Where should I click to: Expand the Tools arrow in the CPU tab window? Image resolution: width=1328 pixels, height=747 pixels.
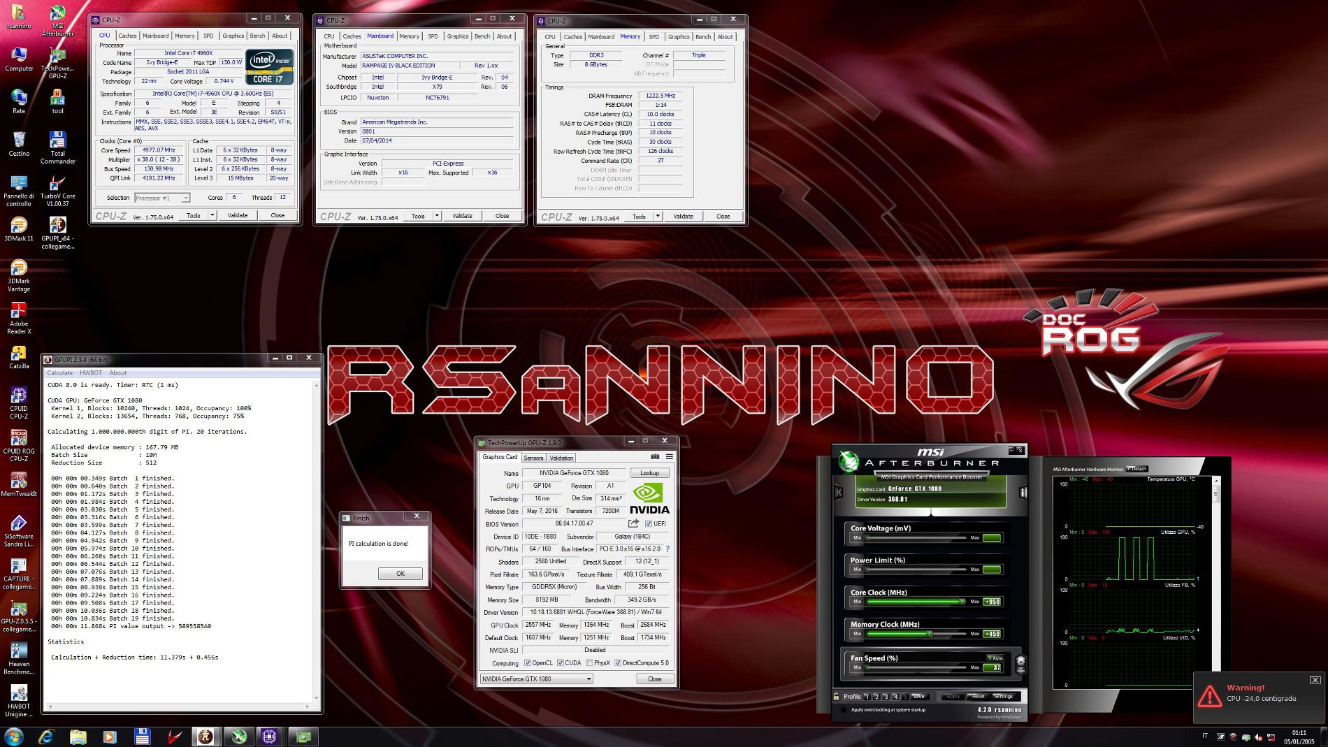pyautogui.click(x=212, y=215)
